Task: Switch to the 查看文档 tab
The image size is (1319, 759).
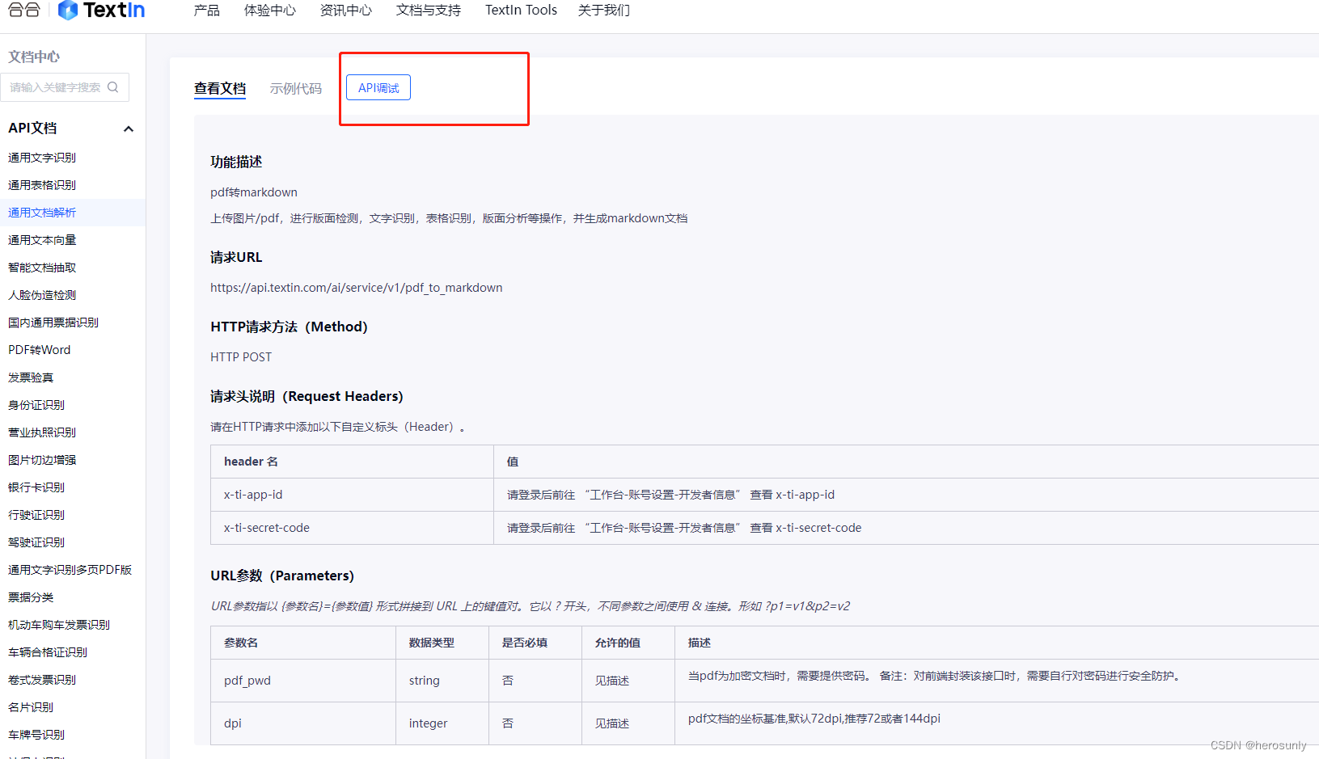Action: tap(220, 88)
